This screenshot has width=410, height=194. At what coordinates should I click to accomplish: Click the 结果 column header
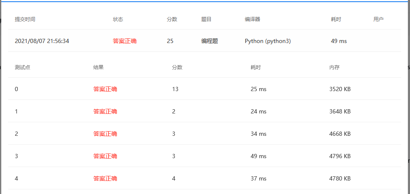(99, 67)
